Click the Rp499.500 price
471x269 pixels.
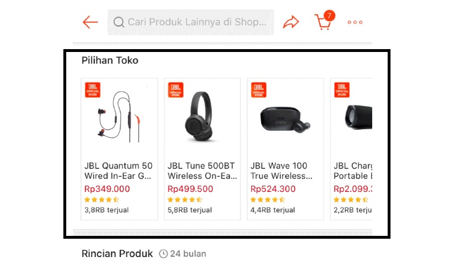190,189
